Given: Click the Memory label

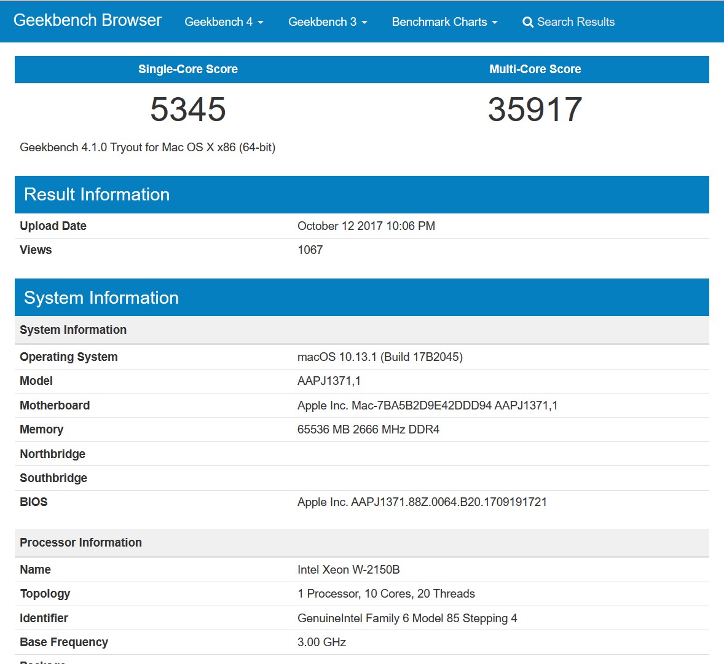Looking at the screenshot, I should click(x=42, y=429).
